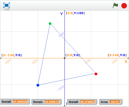Click the thetaB variable monitor
Screen dimensions: 129x107
[15, 102]
